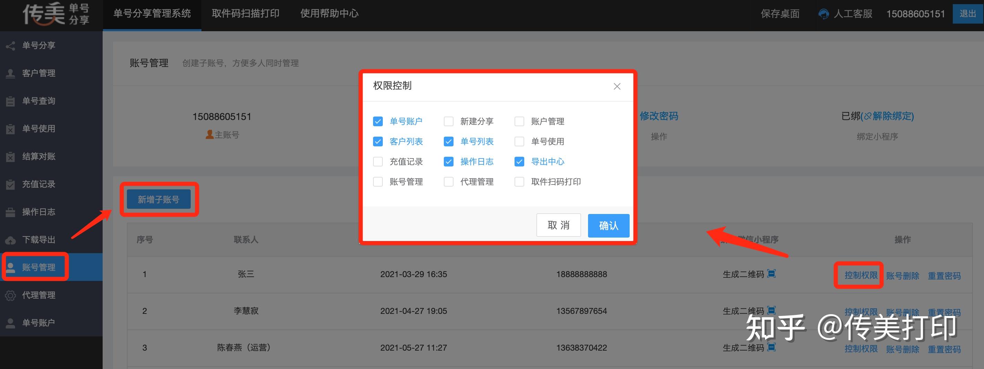The height and width of the screenshot is (369, 984).
Task: Select 结算对账 in the sidebar menu
Action: click(51, 157)
